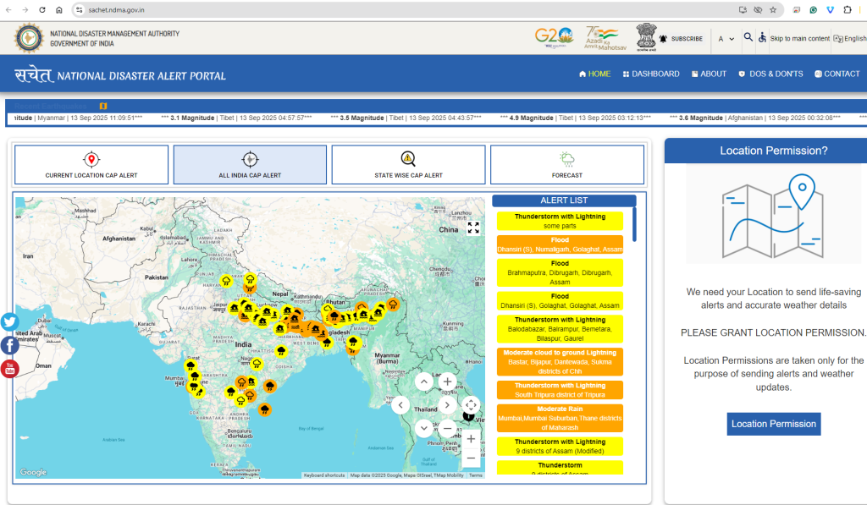The height and width of the screenshot is (505, 867).
Task: Open the About menu item
Action: 709,74
